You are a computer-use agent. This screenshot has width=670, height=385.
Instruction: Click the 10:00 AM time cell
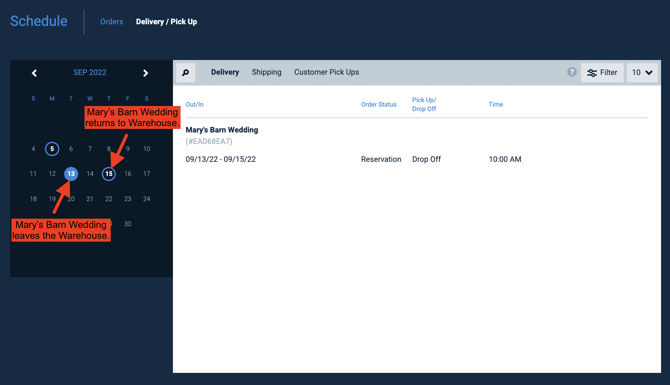coord(505,159)
